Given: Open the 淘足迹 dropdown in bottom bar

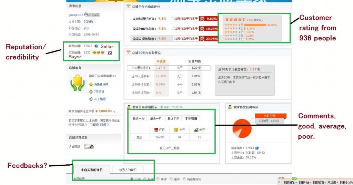Looking at the screenshot, I should (333, 182).
